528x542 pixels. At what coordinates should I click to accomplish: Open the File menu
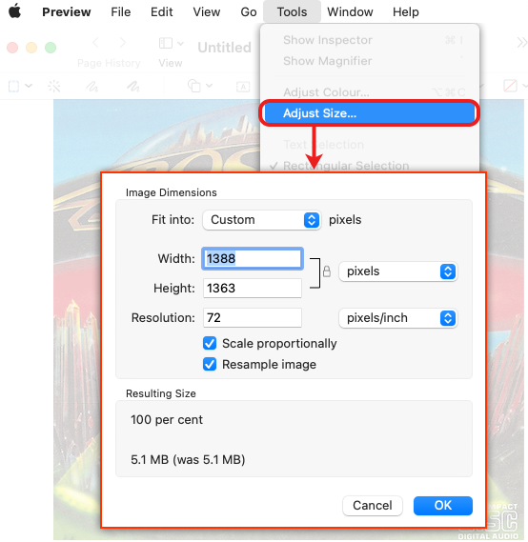point(121,12)
